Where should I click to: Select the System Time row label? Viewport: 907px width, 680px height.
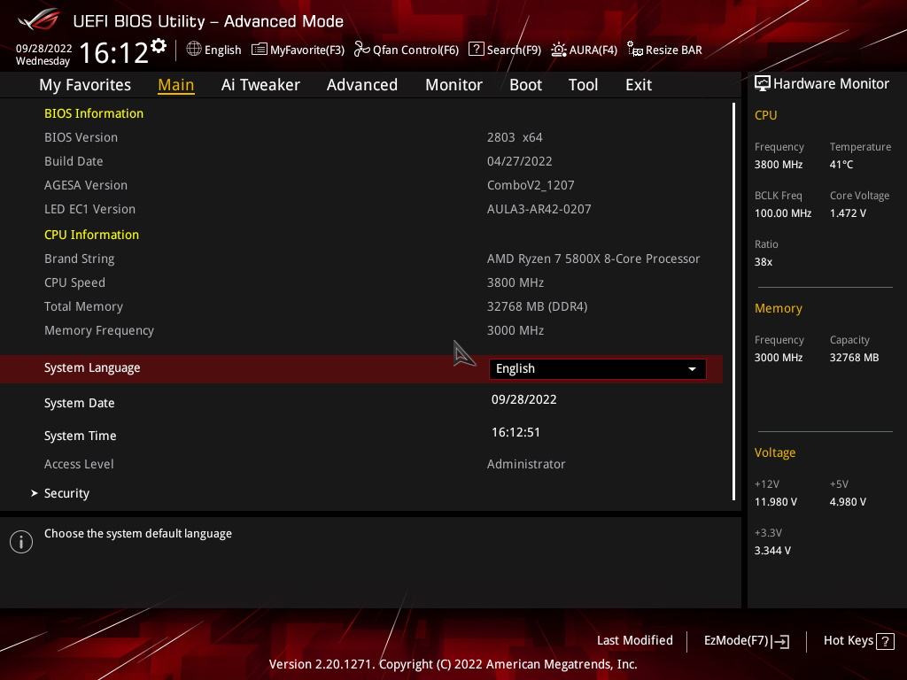tap(81, 436)
